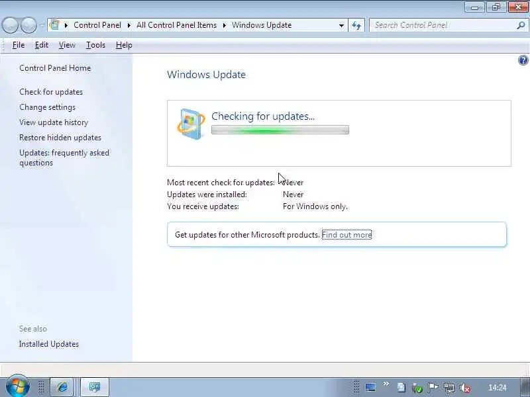Screen dimensions: 530x397
Task: Click the Checking for updates progress bar
Action: (280, 130)
